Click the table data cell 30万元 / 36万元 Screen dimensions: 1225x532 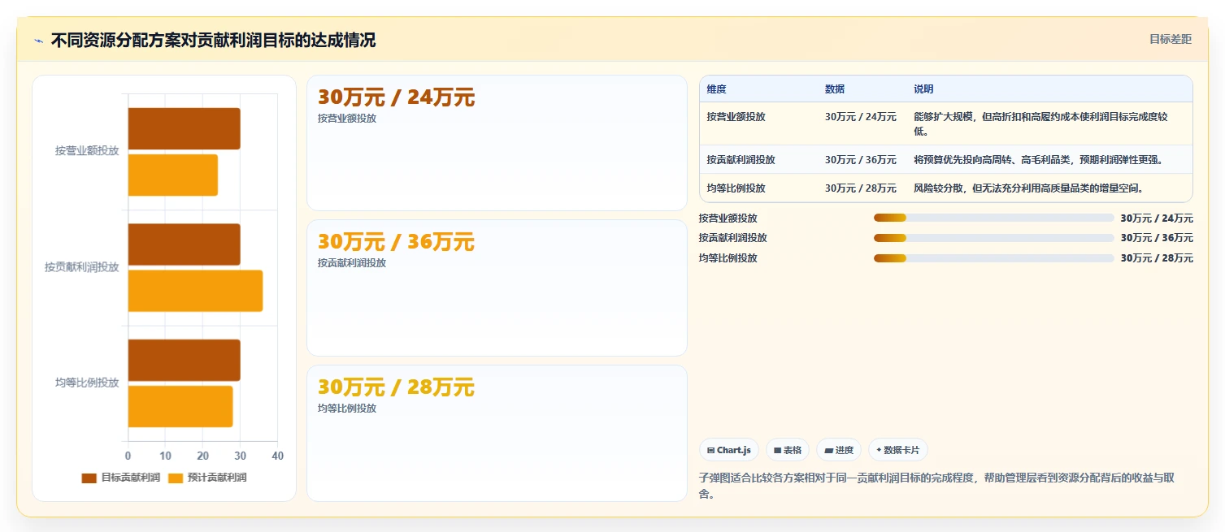(861, 160)
